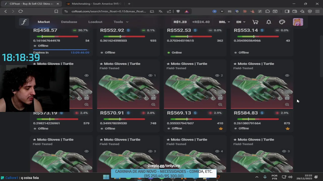Switch to the Database tab

[69, 22]
